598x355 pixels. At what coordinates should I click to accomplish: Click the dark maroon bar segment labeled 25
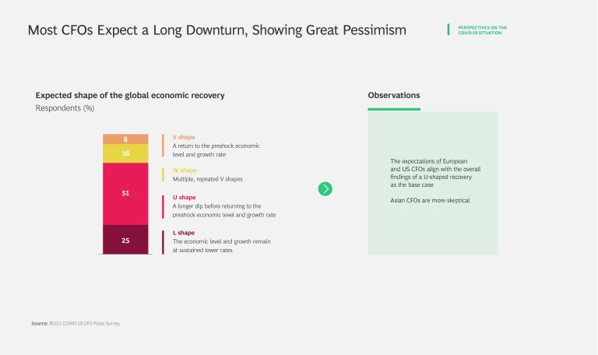click(125, 240)
